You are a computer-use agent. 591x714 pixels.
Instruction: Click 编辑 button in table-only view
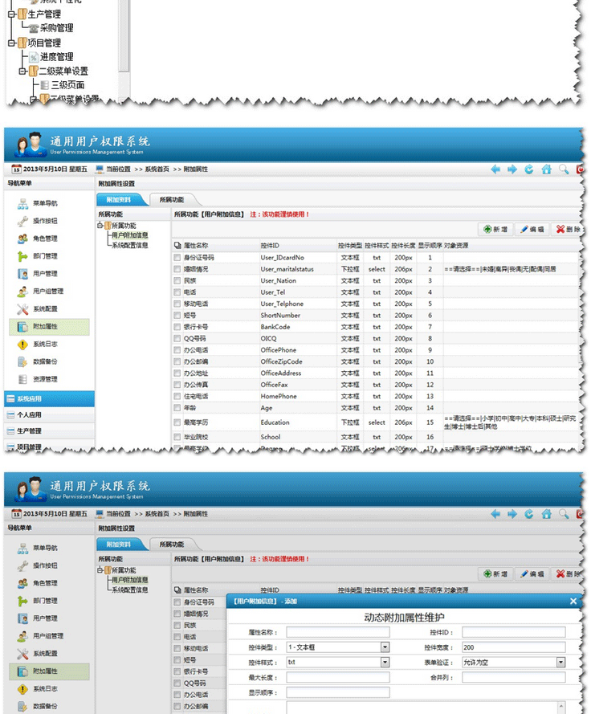pos(532,230)
